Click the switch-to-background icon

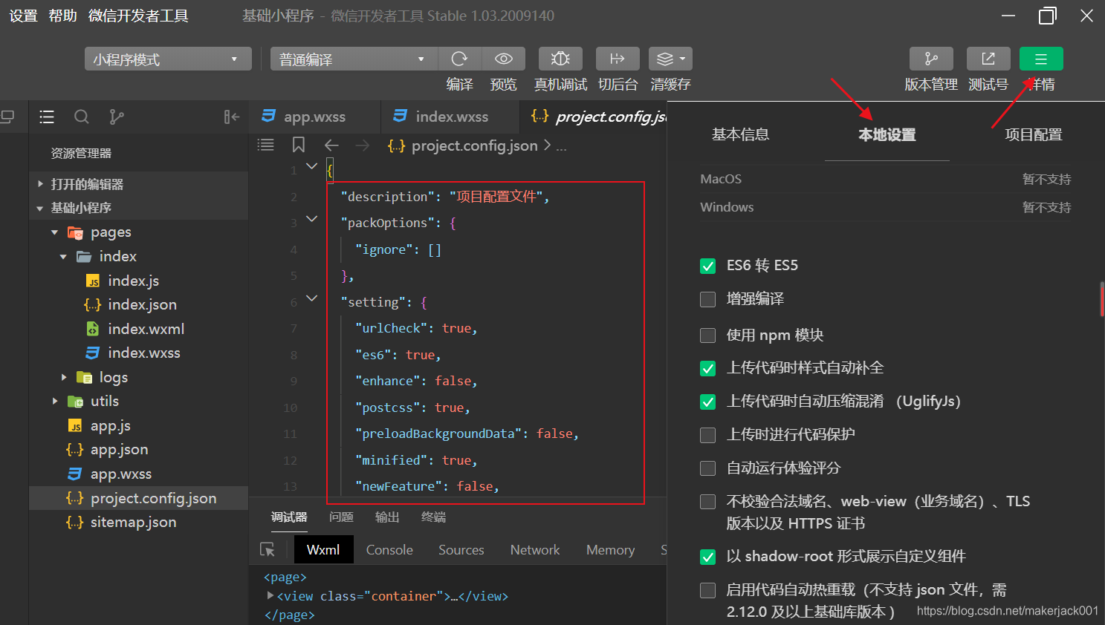point(618,59)
